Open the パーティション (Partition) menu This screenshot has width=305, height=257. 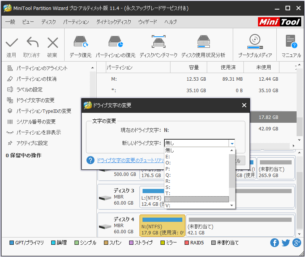pos(76,22)
